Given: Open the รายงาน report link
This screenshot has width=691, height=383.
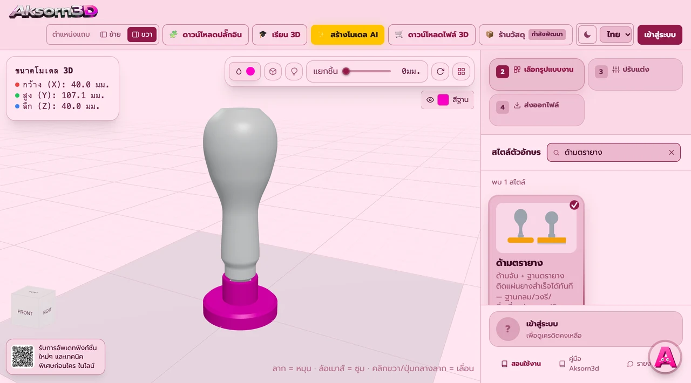Looking at the screenshot, I should (x=639, y=364).
